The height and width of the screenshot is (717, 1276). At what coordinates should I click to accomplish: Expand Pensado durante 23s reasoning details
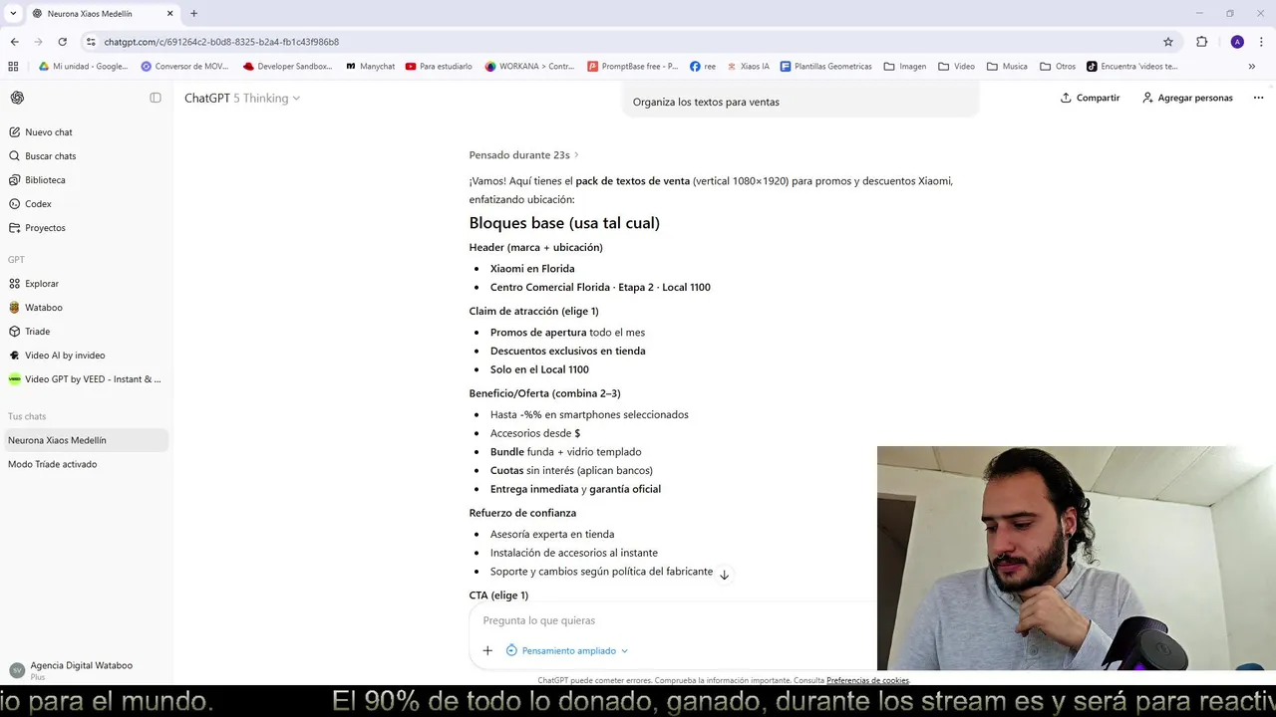tap(524, 155)
